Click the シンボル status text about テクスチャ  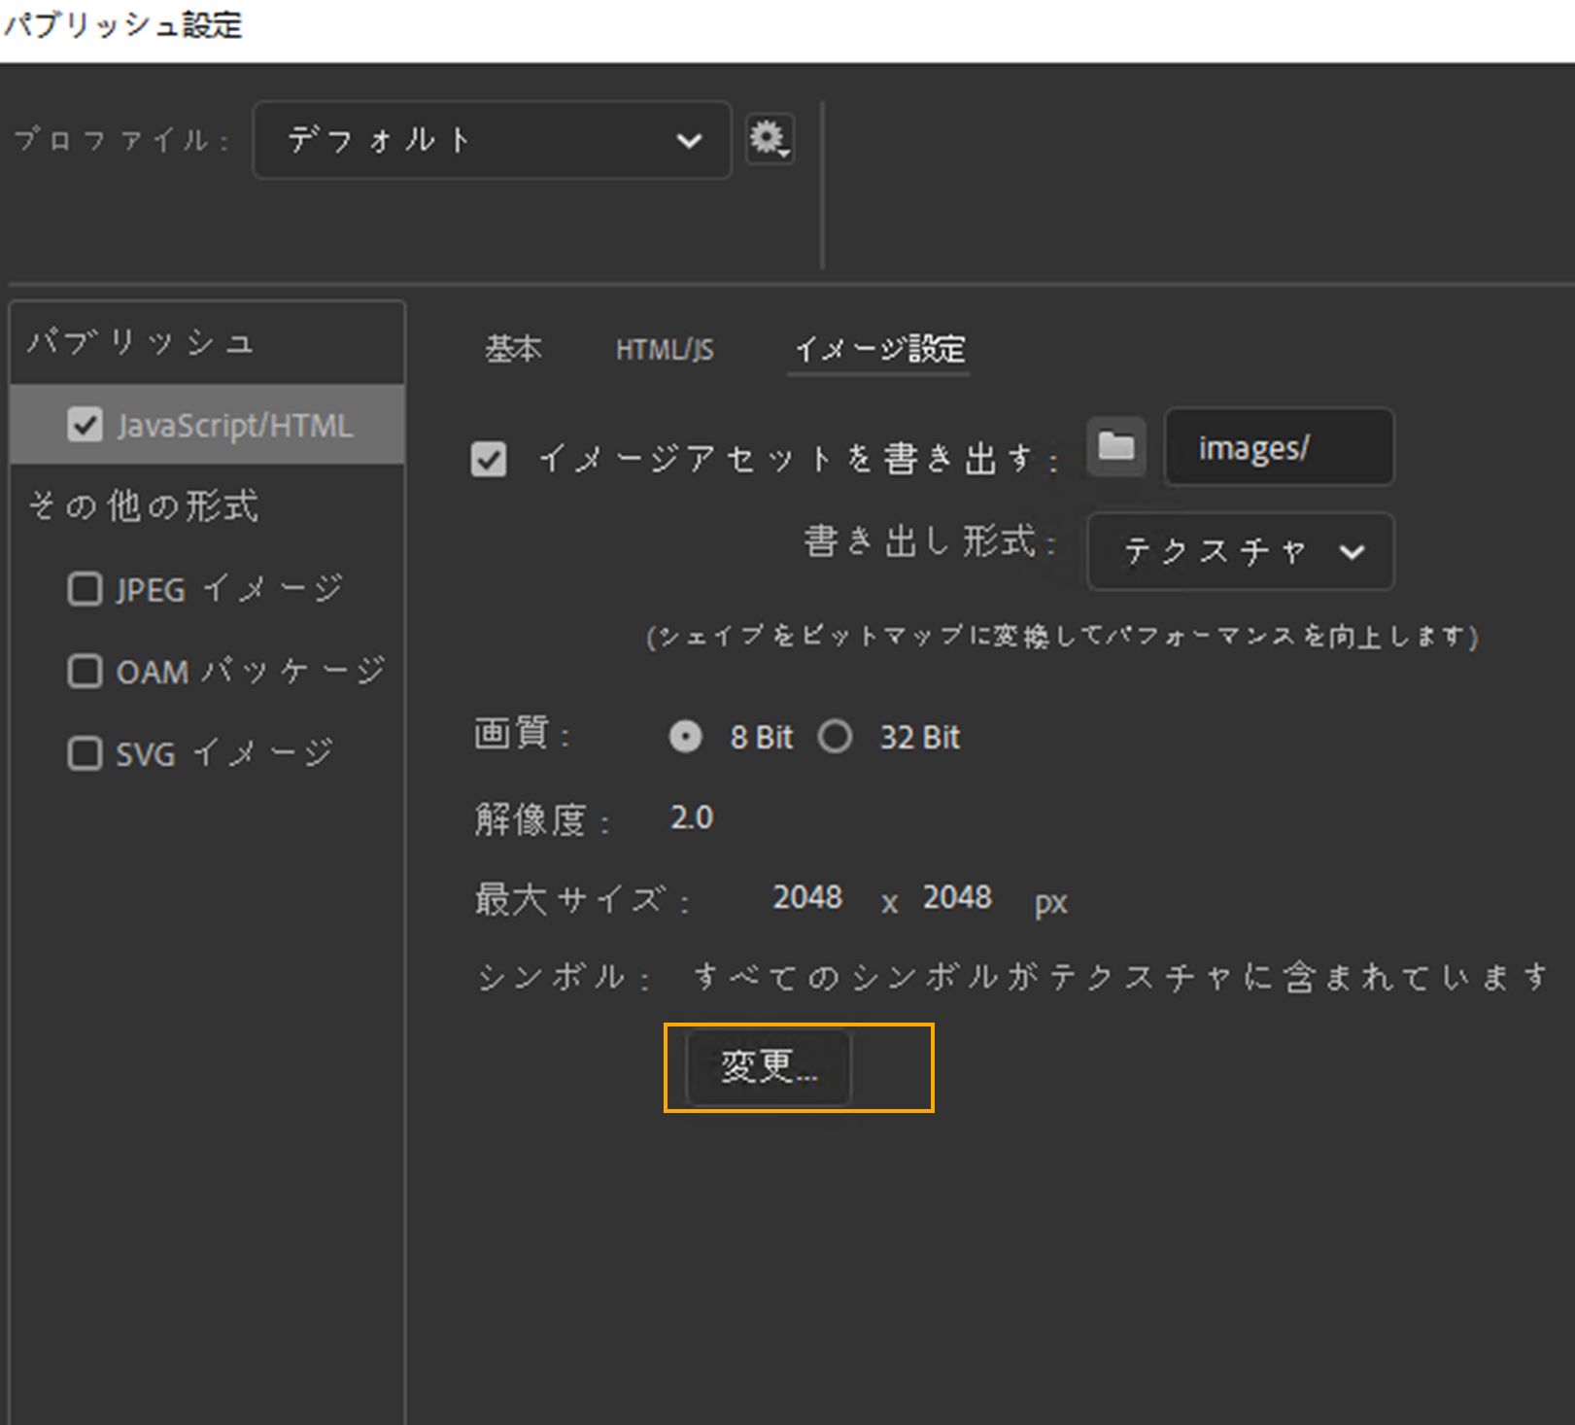[1120, 977]
